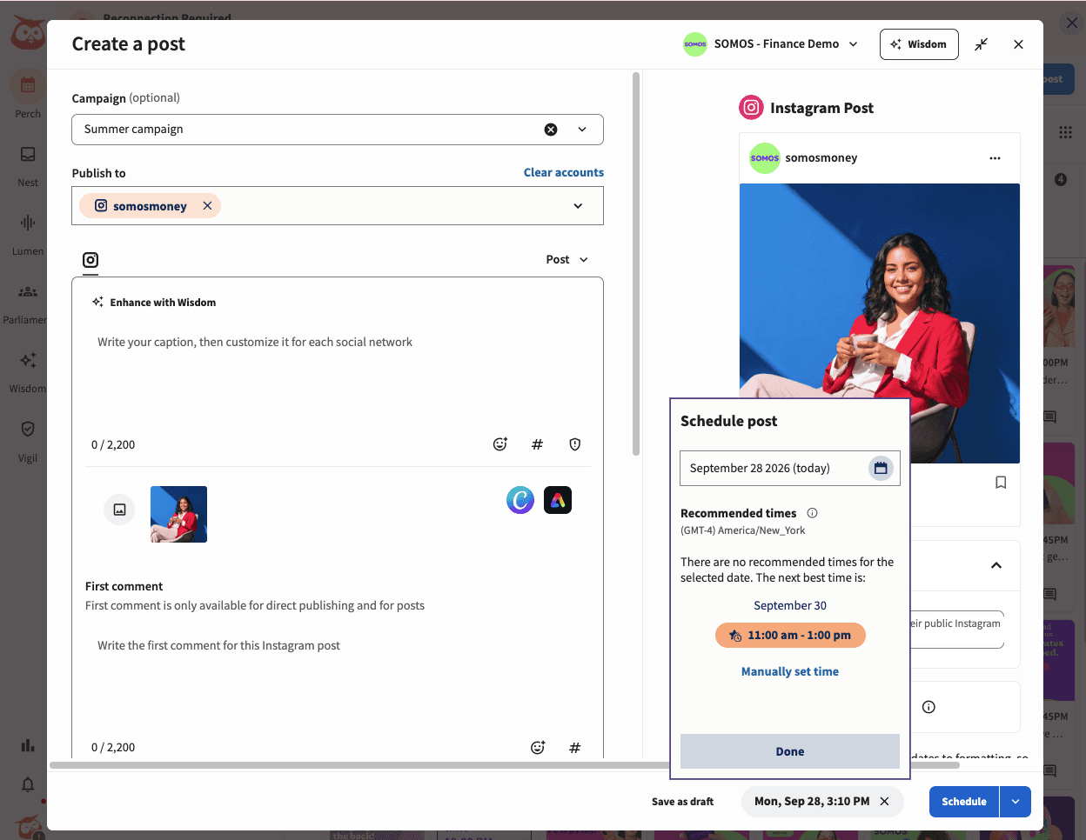Select the uploaded woman photo thumbnail
The height and width of the screenshot is (840, 1086).
[x=178, y=514]
